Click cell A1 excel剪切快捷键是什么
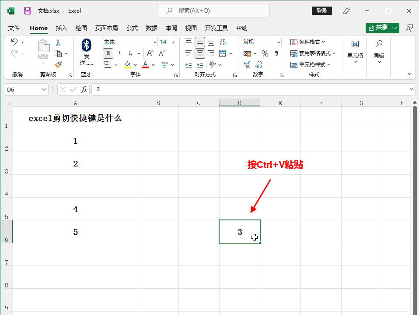The width and height of the screenshot is (419, 315). click(75, 118)
